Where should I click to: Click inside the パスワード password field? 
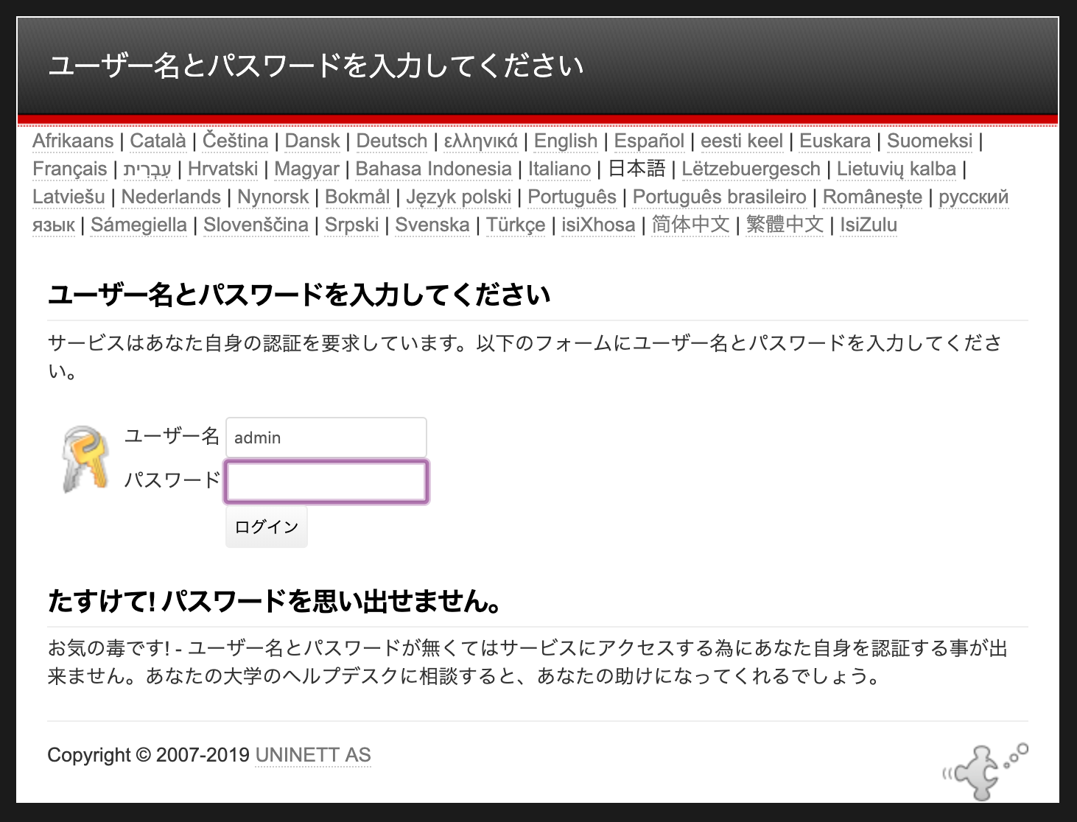(x=326, y=481)
